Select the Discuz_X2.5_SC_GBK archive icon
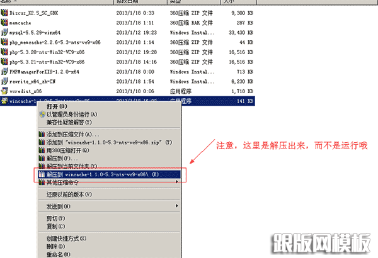The width and height of the screenshot is (378, 258). (4, 13)
